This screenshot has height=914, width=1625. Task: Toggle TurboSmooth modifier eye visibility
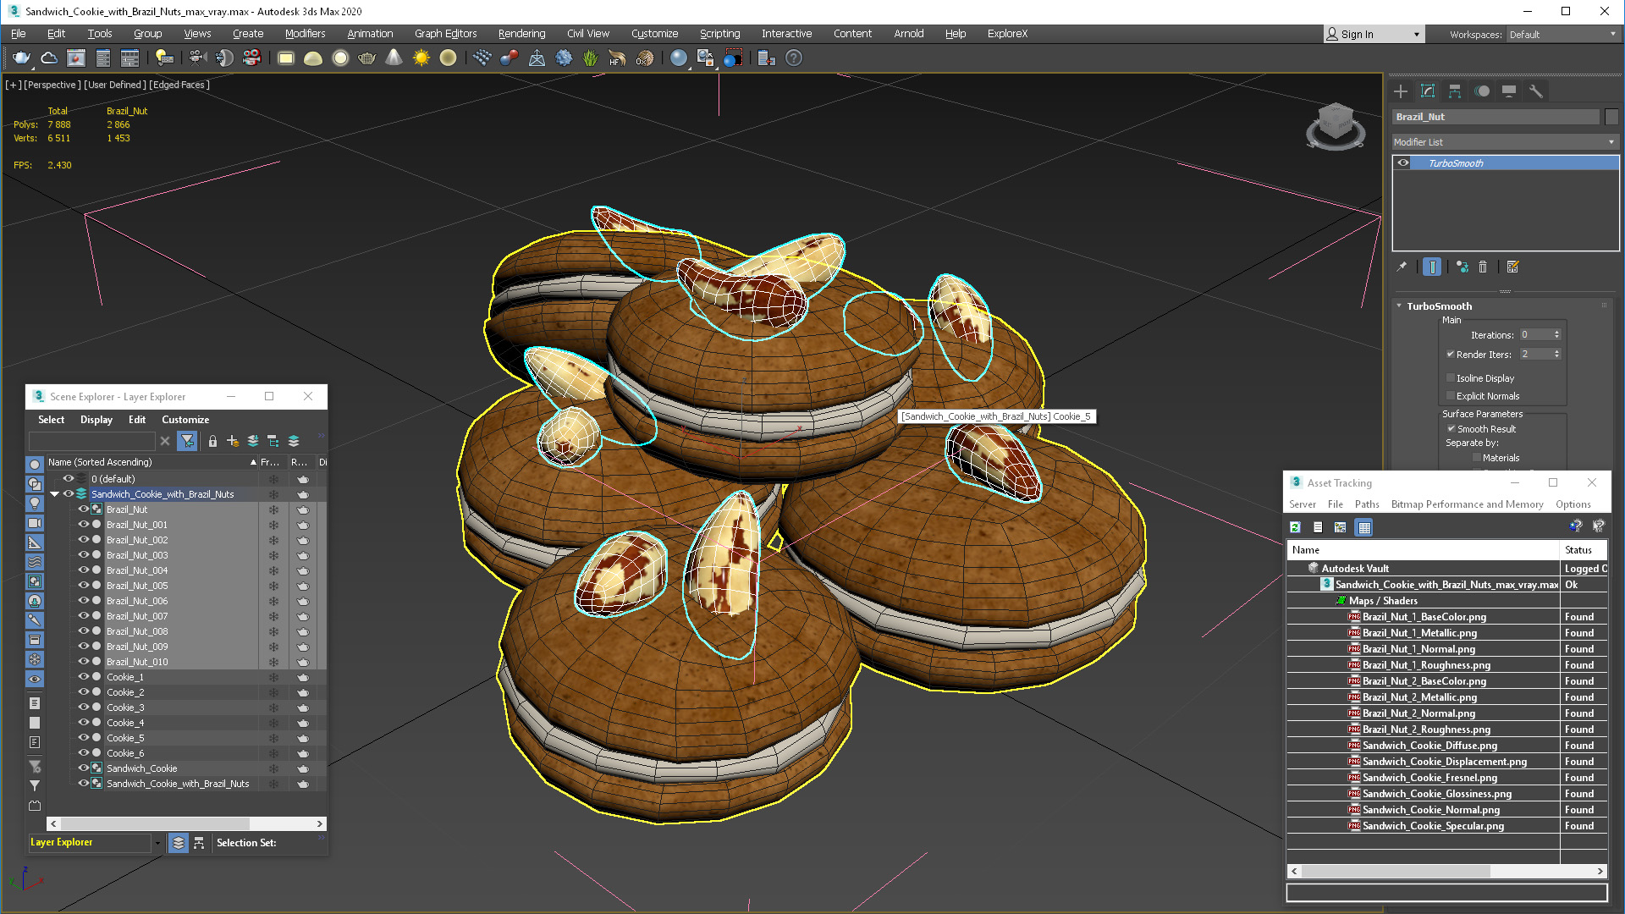[x=1403, y=163]
